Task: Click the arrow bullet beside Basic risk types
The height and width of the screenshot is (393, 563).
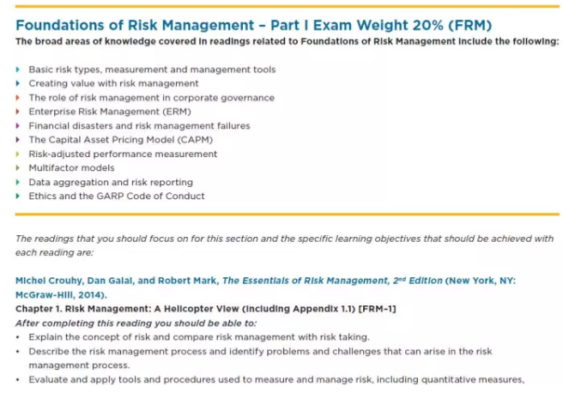Action: pos(18,70)
